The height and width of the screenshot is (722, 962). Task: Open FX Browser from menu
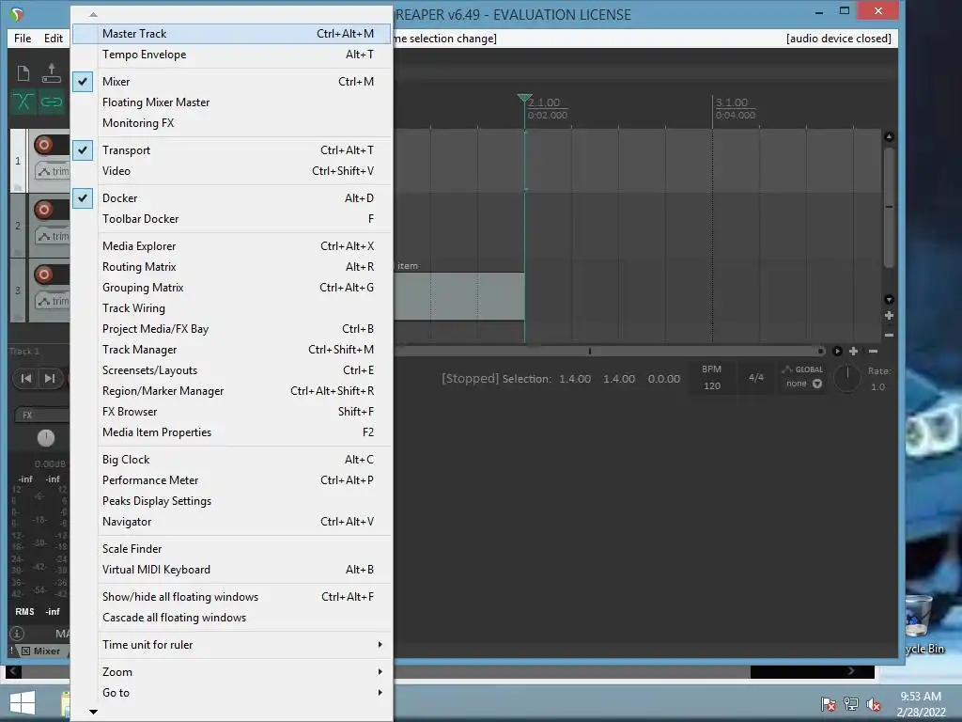(232, 412)
